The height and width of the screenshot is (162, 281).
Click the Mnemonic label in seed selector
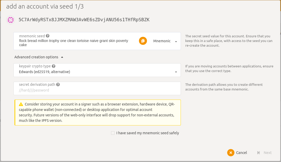point(162,41)
